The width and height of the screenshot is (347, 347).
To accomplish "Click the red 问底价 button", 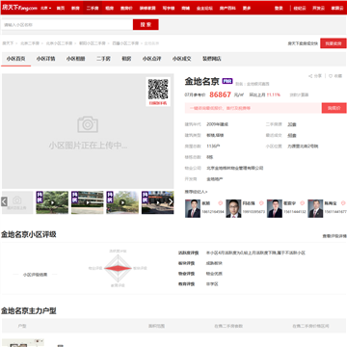I will click(334, 108).
